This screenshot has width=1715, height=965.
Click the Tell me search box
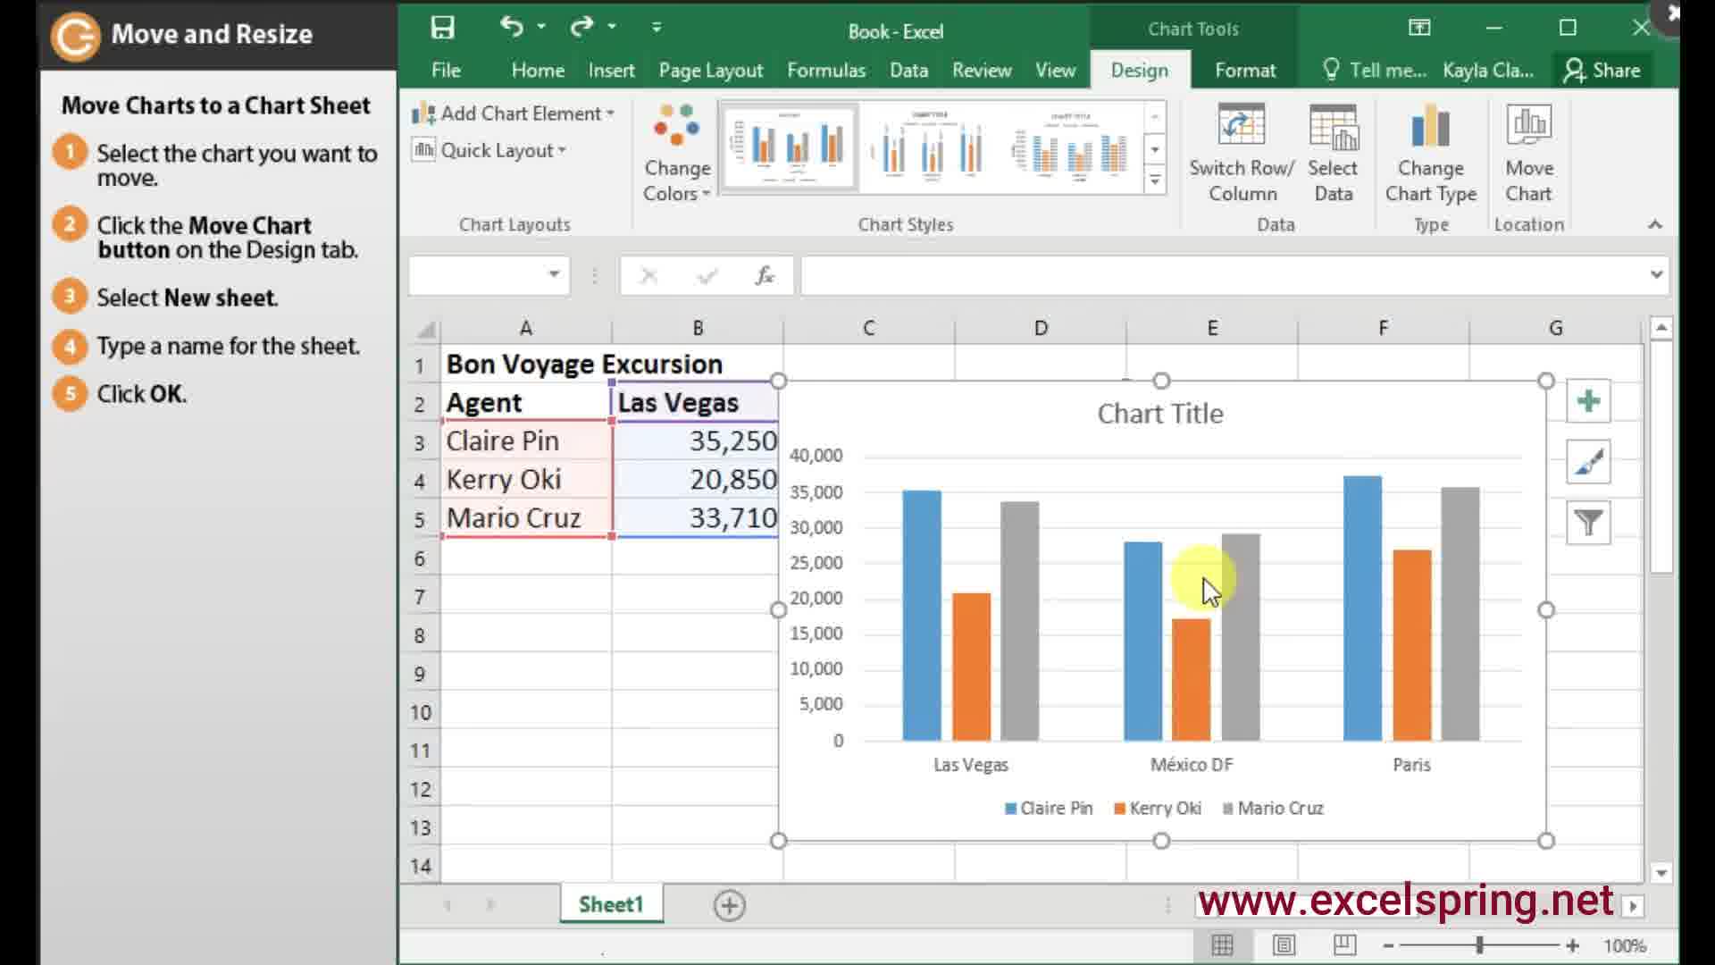1374,70
